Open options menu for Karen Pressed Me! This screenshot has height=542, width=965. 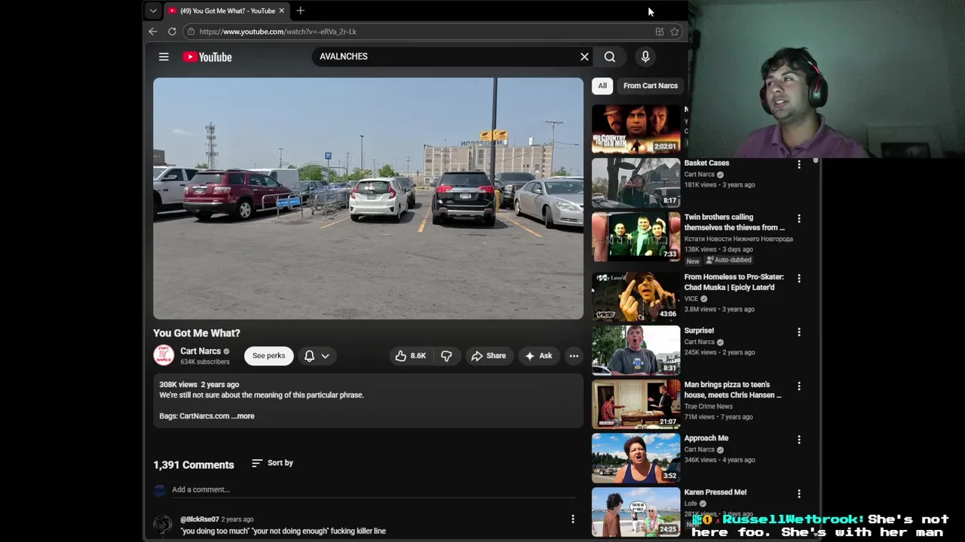tap(799, 494)
